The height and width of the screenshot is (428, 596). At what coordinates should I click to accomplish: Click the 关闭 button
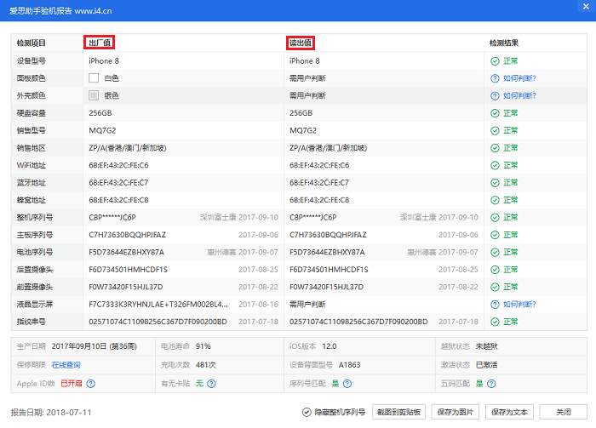point(564,412)
